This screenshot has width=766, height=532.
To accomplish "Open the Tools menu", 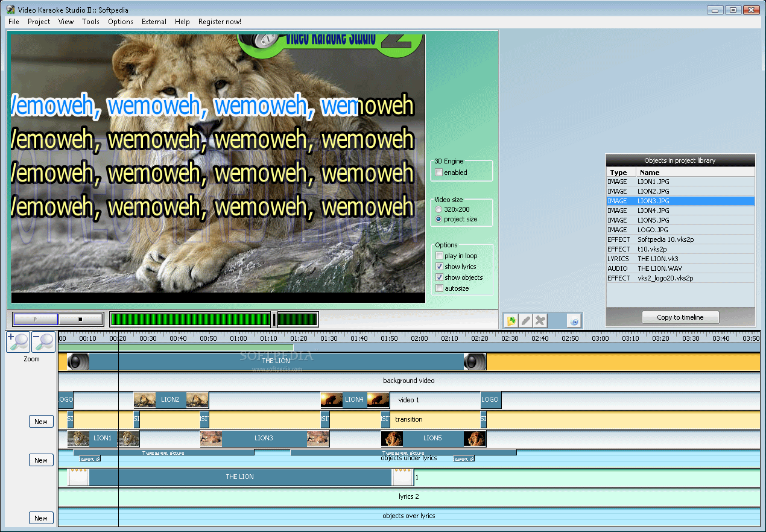I will click(90, 21).
